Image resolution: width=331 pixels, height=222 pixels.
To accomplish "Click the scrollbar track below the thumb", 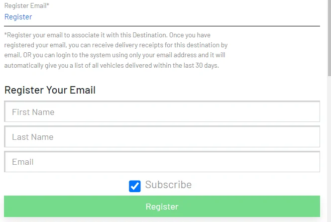I will [x=329, y=148].
